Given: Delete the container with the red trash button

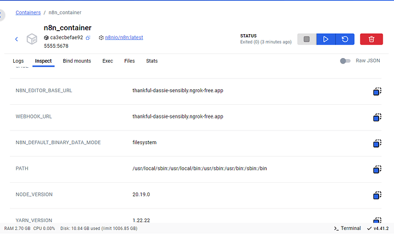Looking at the screenshot, I should click(371, 39).
